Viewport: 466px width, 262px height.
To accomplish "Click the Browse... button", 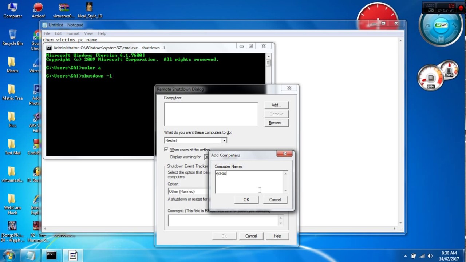I will tap(276, 123).
